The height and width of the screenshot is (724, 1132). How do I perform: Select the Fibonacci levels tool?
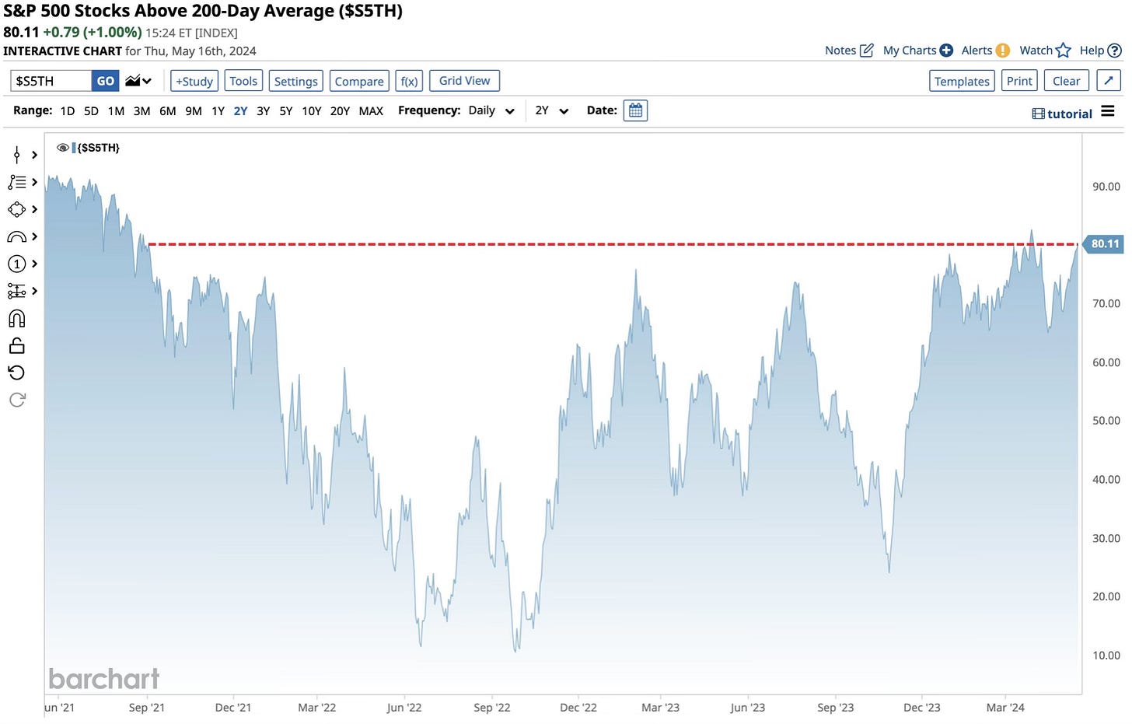pos(17,291)
